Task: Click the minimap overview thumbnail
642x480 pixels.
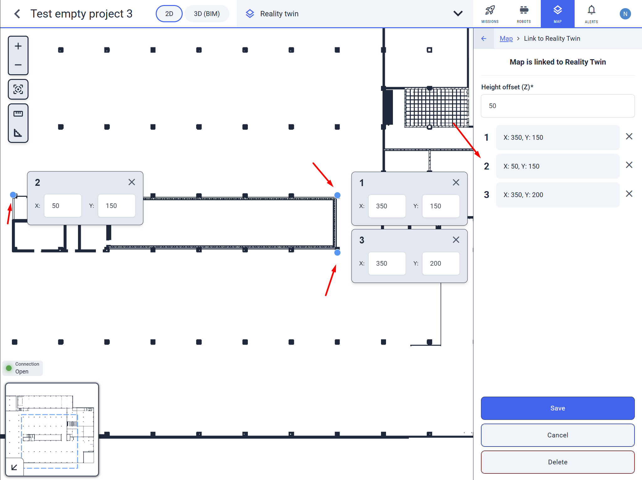Action: 52,429
